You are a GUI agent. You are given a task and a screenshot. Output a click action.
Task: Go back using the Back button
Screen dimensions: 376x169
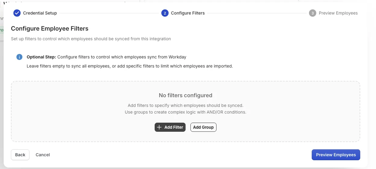20,155
